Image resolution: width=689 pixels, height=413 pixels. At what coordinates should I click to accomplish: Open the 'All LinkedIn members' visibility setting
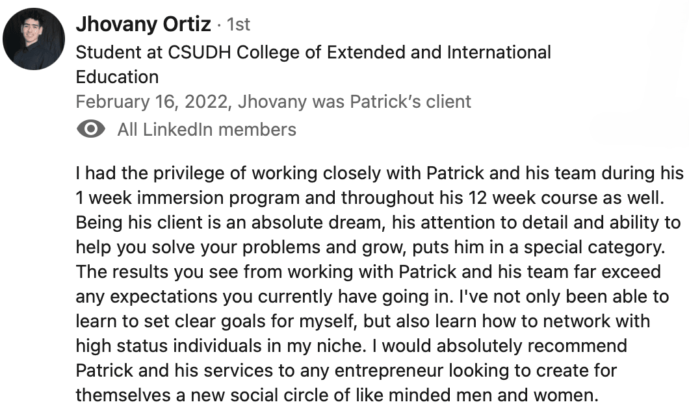tap(206, 130)
